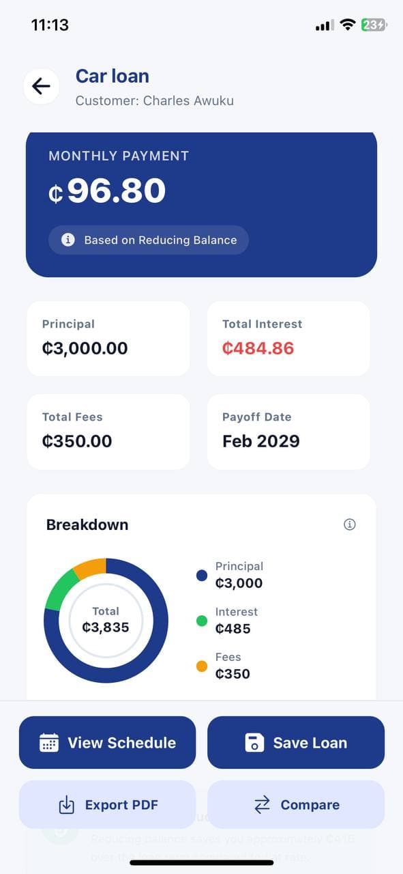
Task: Tap the back arrow to return
Action: click(x=41, y=86)
